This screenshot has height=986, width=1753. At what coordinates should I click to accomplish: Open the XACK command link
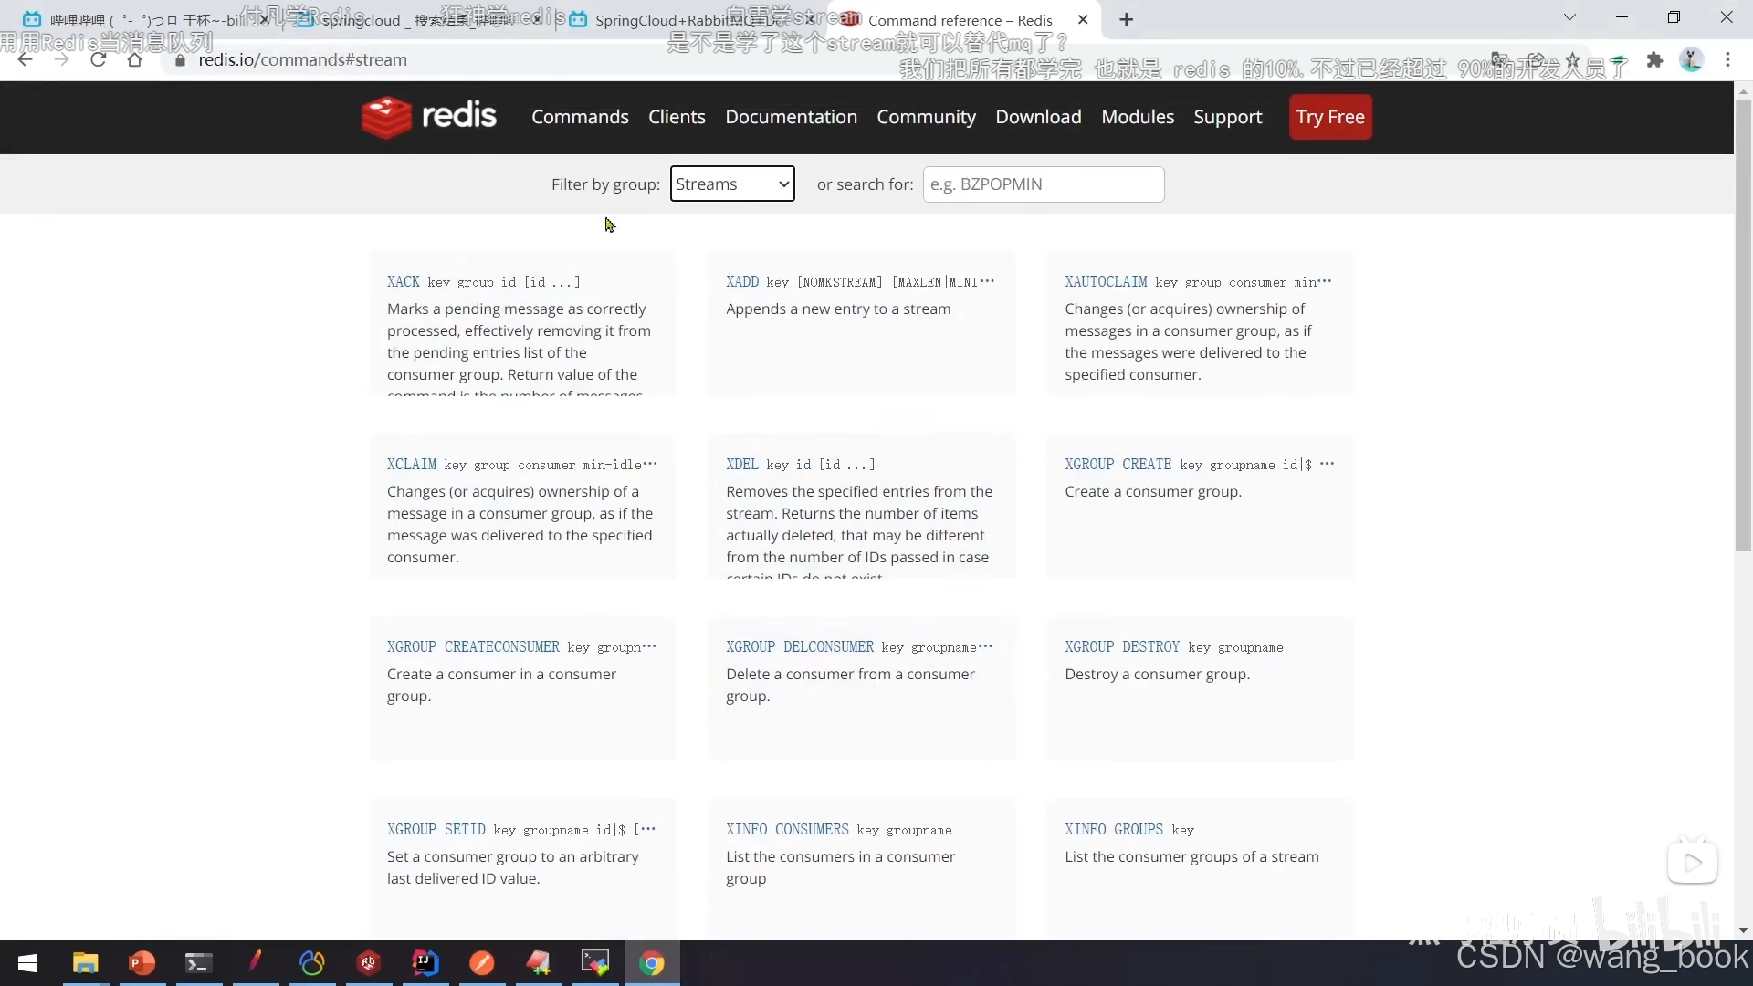(404, 282)
